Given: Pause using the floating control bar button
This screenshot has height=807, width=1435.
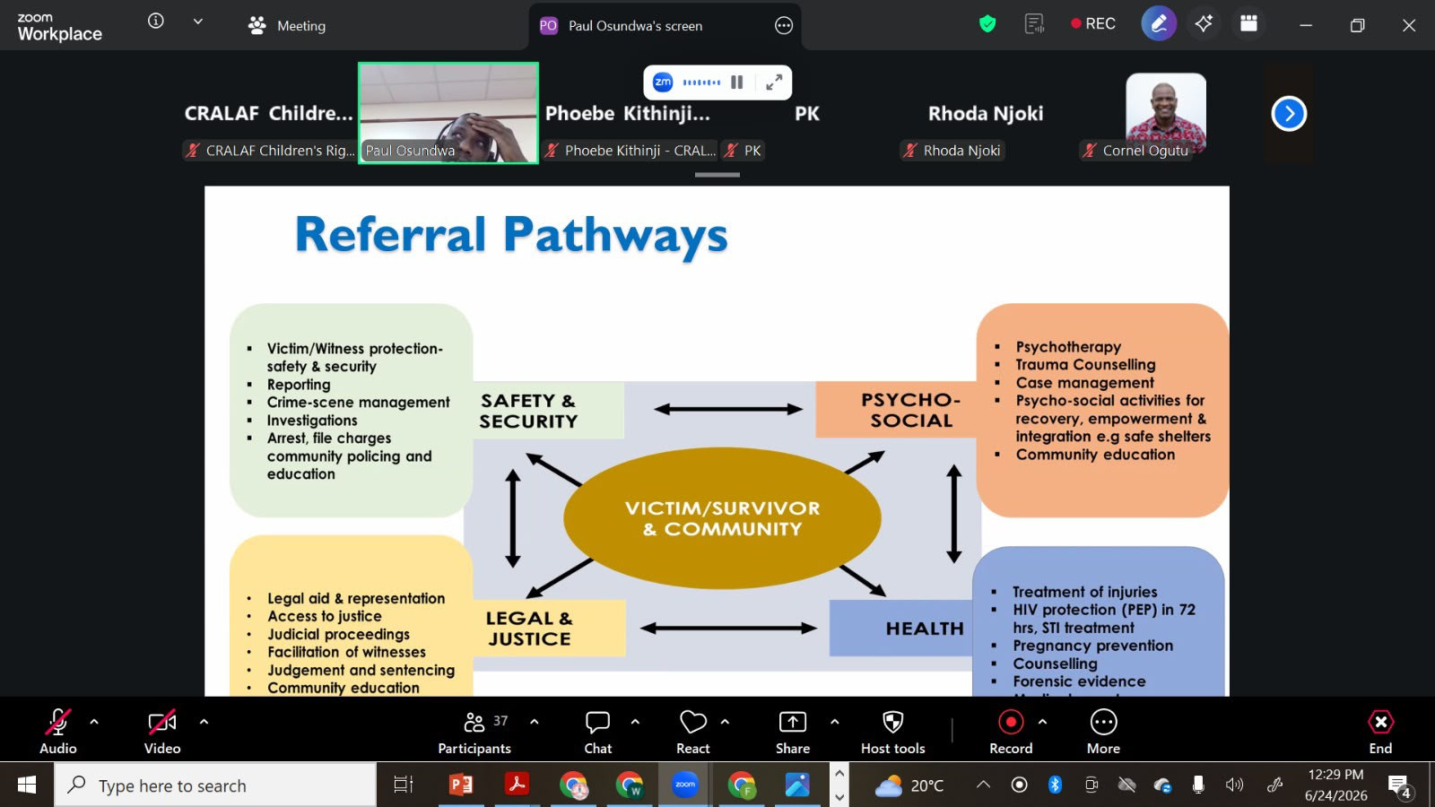Looking at the screenshot, I should pyautogui.click(x=737, y=82).
